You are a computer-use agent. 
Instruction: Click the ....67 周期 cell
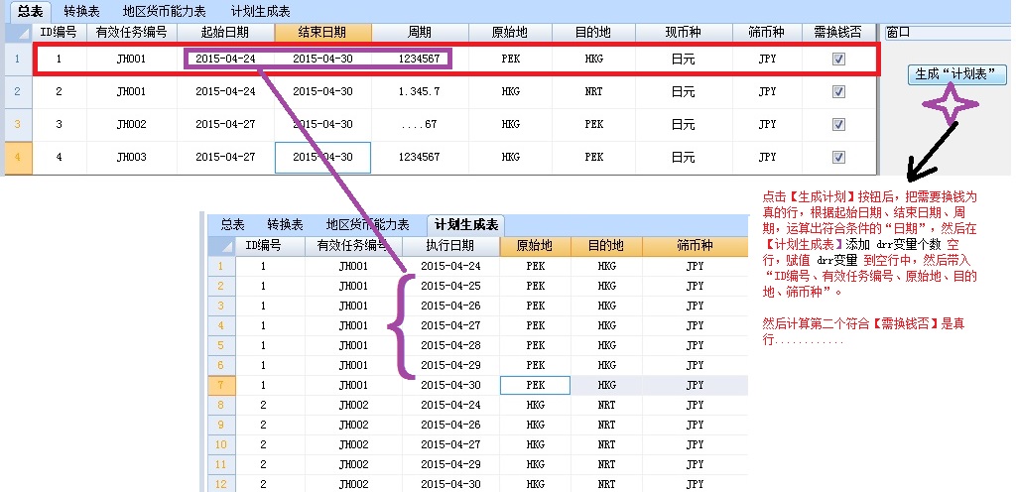[420, 124]
